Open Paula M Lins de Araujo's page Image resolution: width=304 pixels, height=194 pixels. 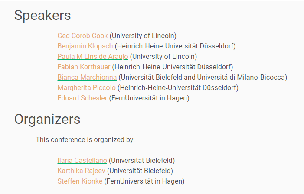(x=93, y=56)
